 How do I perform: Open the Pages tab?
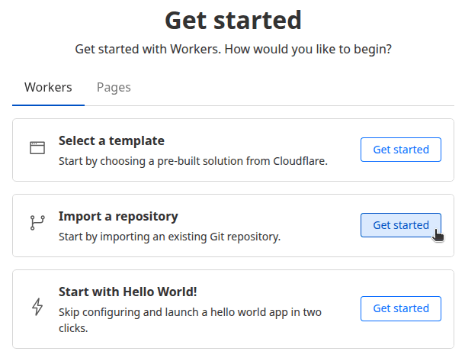point(114,87)
